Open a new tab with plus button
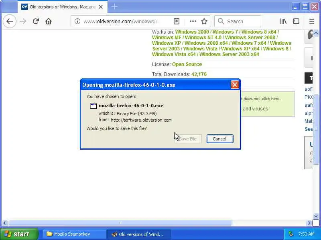Image resolution: width=321 pixels, height=240 pixels. [x=114, y=7]
